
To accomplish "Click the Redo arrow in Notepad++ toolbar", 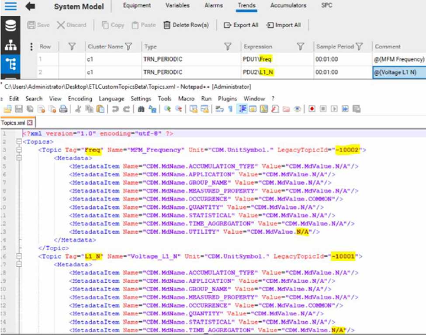I will (126, 109).
